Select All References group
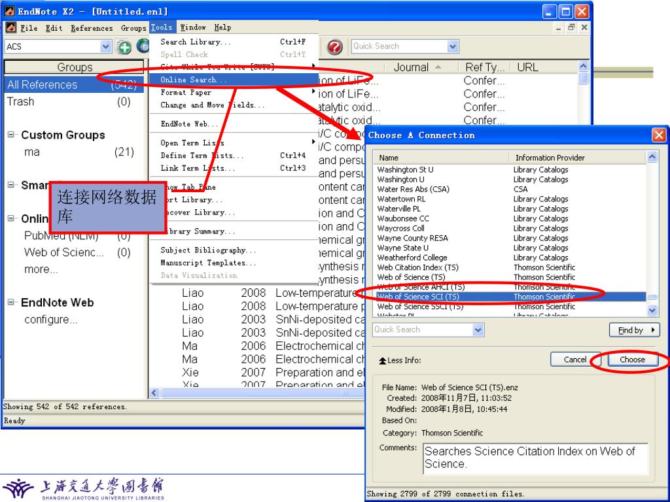The width and height of the screenshot is (670, 502). 73,84
